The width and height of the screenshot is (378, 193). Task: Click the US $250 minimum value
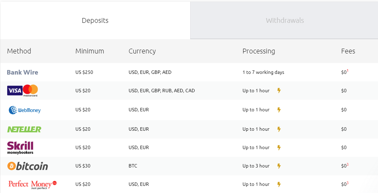click(x=84, y=72)
